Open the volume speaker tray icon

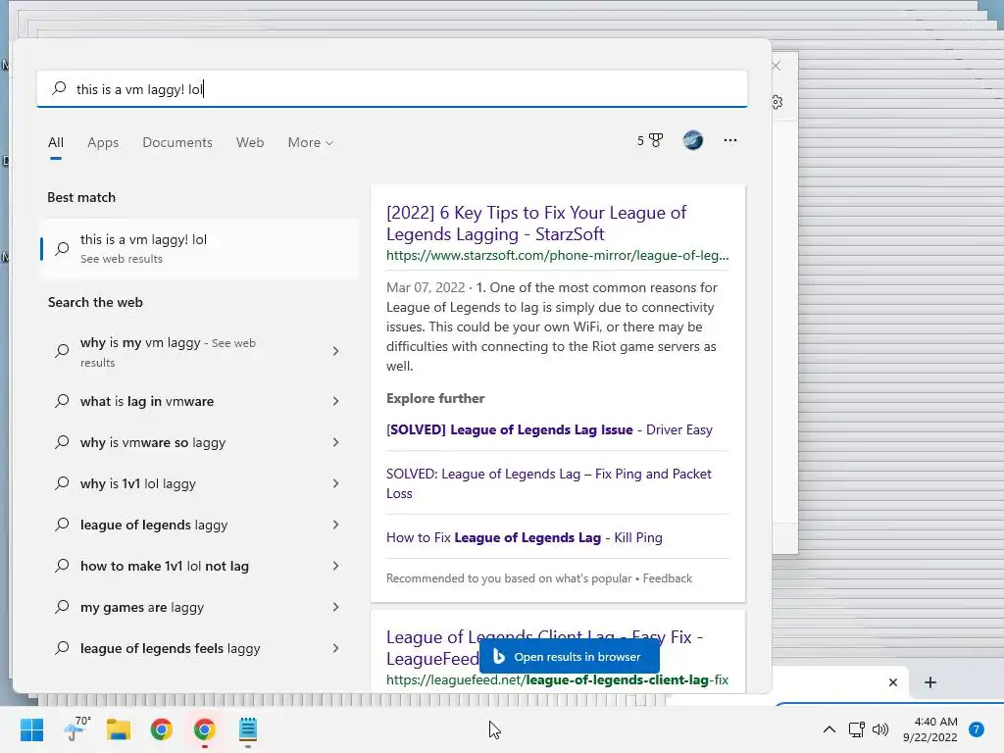(880, 729)
